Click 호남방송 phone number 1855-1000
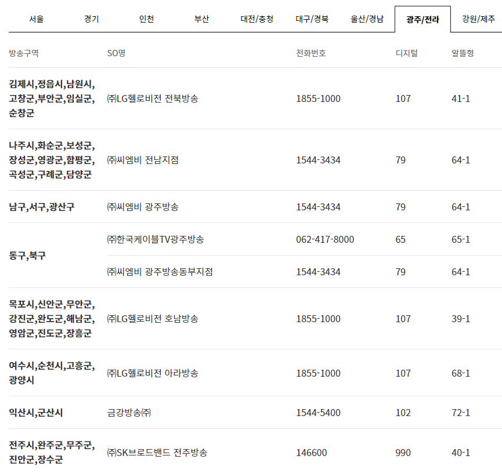The height and width of the screenshot is (474, 502). pos(318,319)
